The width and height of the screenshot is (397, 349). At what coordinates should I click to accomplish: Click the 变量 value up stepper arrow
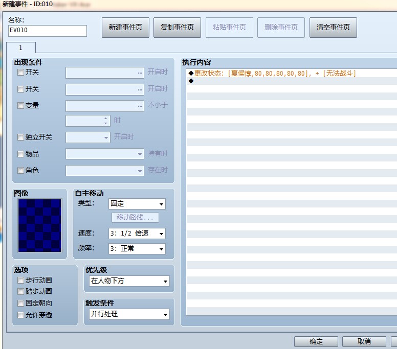point(106,119)
